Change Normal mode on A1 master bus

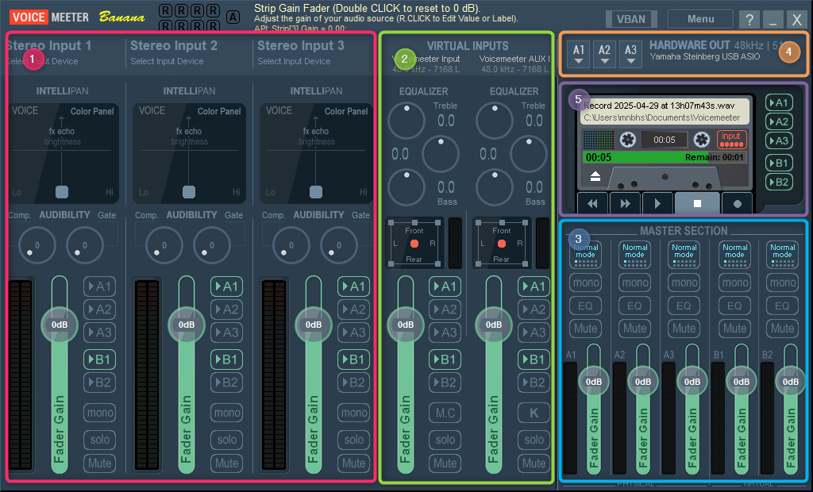point(585,255)
